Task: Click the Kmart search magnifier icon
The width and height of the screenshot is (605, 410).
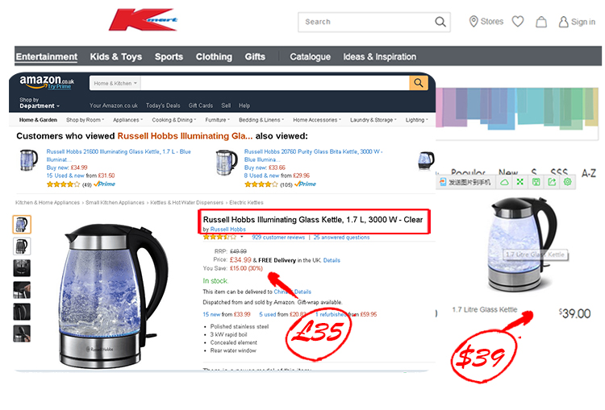Action: [440, 22]
